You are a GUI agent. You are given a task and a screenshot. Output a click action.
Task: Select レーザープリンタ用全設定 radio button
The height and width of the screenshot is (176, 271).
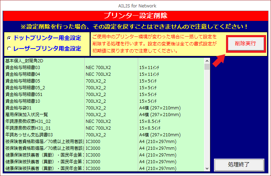[9, 49]
